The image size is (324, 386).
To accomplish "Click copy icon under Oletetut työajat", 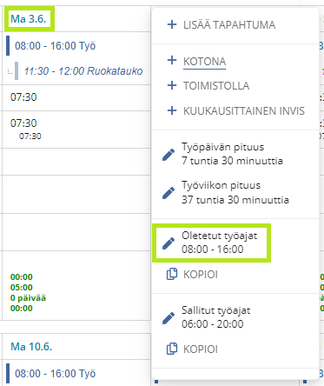I will [172, 274].
